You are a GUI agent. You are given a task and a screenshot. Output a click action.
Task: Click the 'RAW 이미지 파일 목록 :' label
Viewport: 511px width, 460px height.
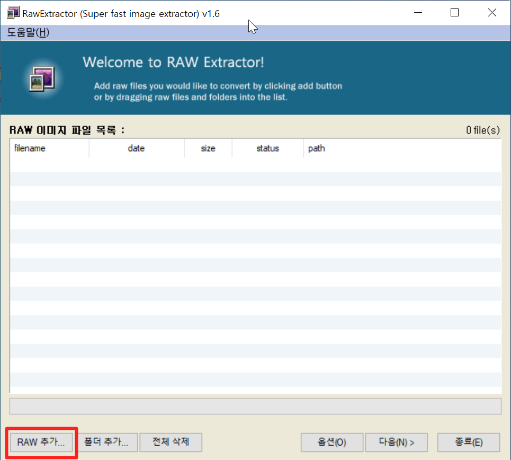pos(67,130)
